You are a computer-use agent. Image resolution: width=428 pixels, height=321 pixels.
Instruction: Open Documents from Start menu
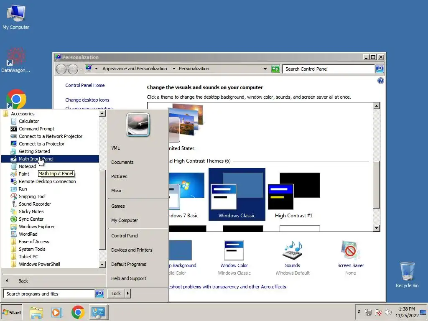click(x=122, y=162)
